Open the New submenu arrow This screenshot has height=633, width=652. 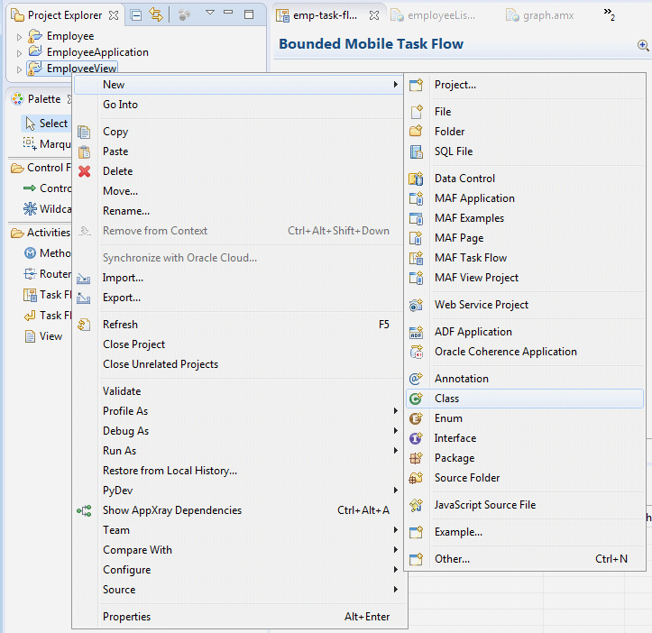pyautogui.click(x=396, y=85)
